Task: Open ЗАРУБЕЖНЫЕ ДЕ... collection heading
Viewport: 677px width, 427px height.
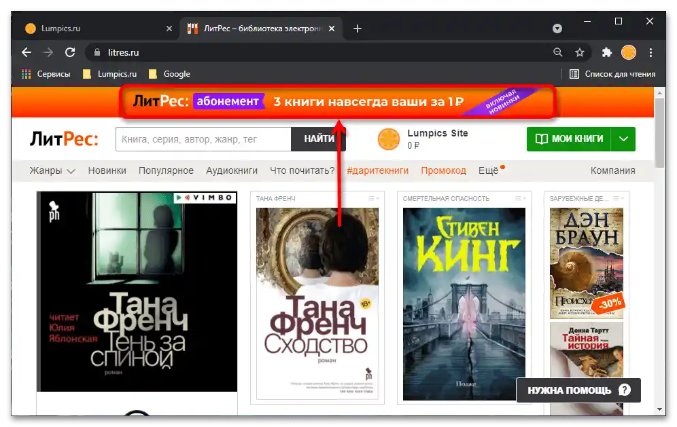Action: [x=578, y=199]
